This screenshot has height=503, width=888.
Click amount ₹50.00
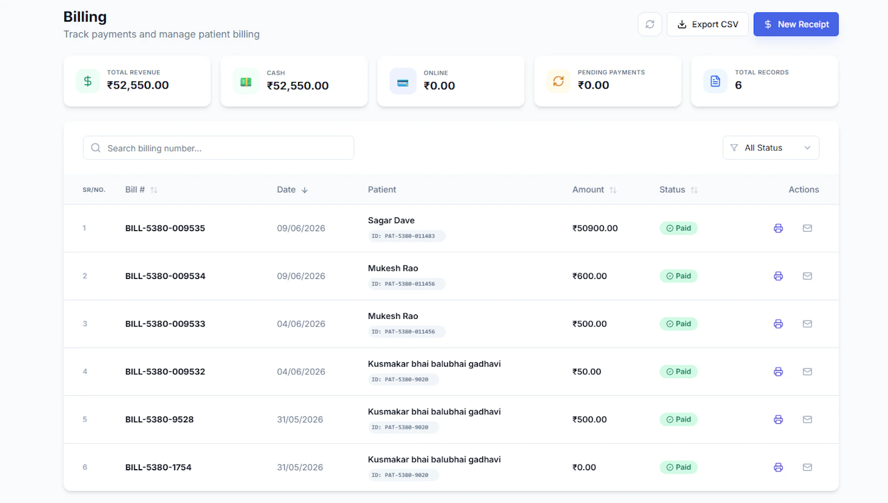(x=587, y=372)
